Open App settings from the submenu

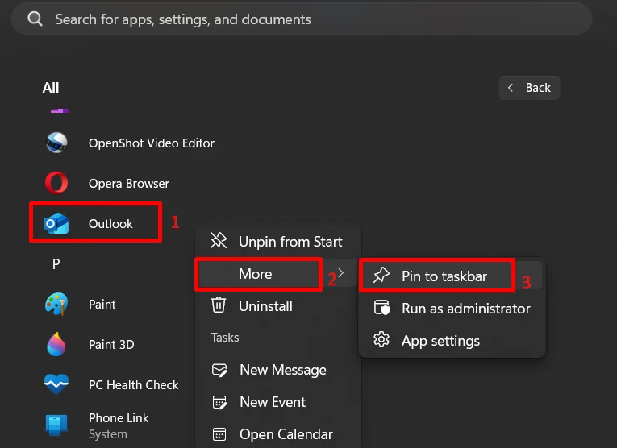pyautogui.click(x=440, y=341)
